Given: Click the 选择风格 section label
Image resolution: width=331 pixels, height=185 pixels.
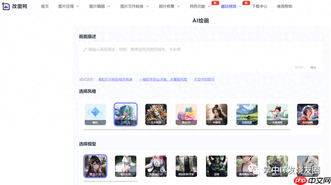Looking at the screenshot, I should click(x=87, y=91).
